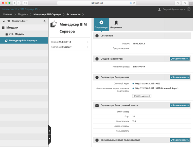193x147 pixels.
Task: Click left-arrow panel handle at divider
Action: pos(50,139)
